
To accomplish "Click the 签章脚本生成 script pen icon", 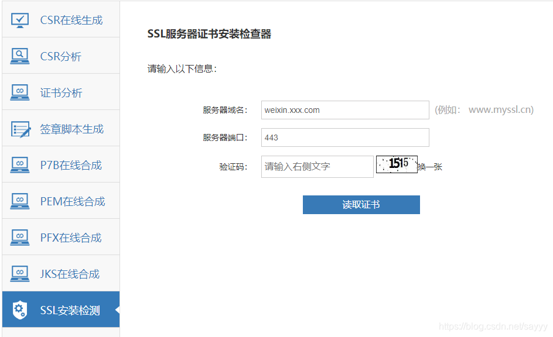I will pos(19,128).
